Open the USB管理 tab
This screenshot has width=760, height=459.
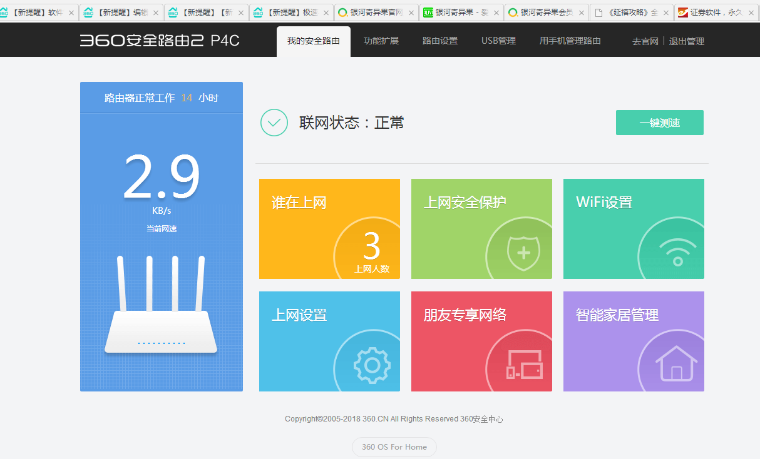coord(498,41)
